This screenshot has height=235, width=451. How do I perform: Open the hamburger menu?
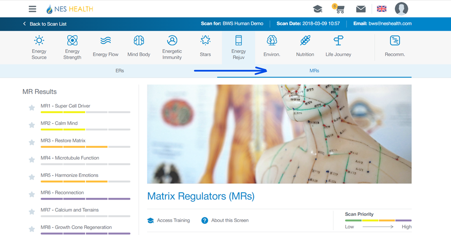[33, 9]
